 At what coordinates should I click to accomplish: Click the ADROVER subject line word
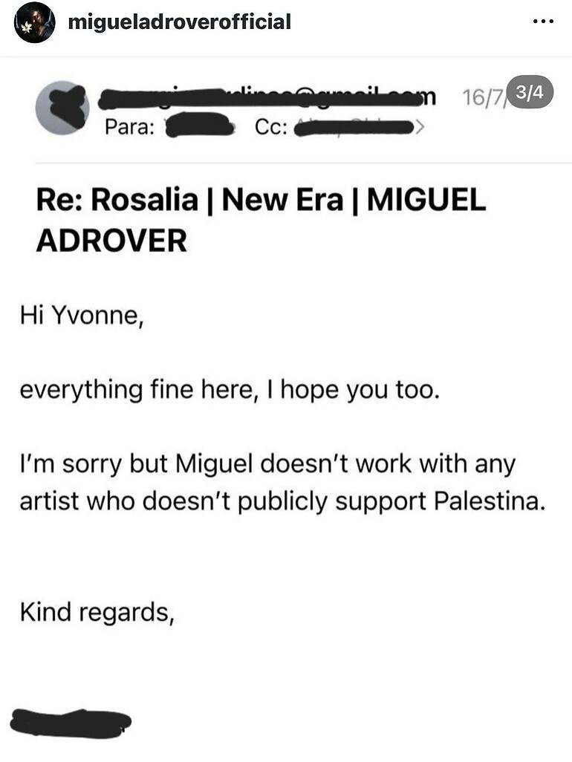111,240
